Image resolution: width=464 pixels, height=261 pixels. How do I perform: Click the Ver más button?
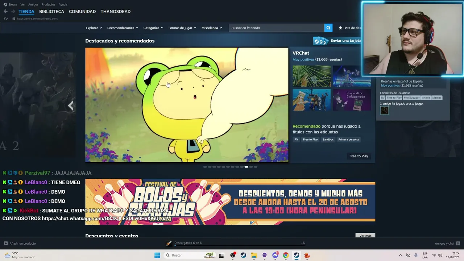click(x=365, y=236)
